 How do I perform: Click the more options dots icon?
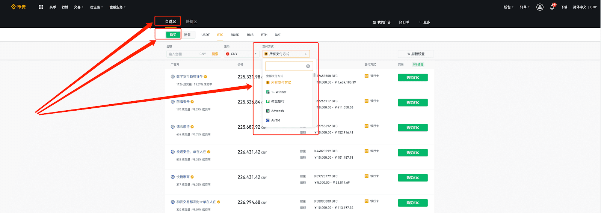click(x=420, y=22)
